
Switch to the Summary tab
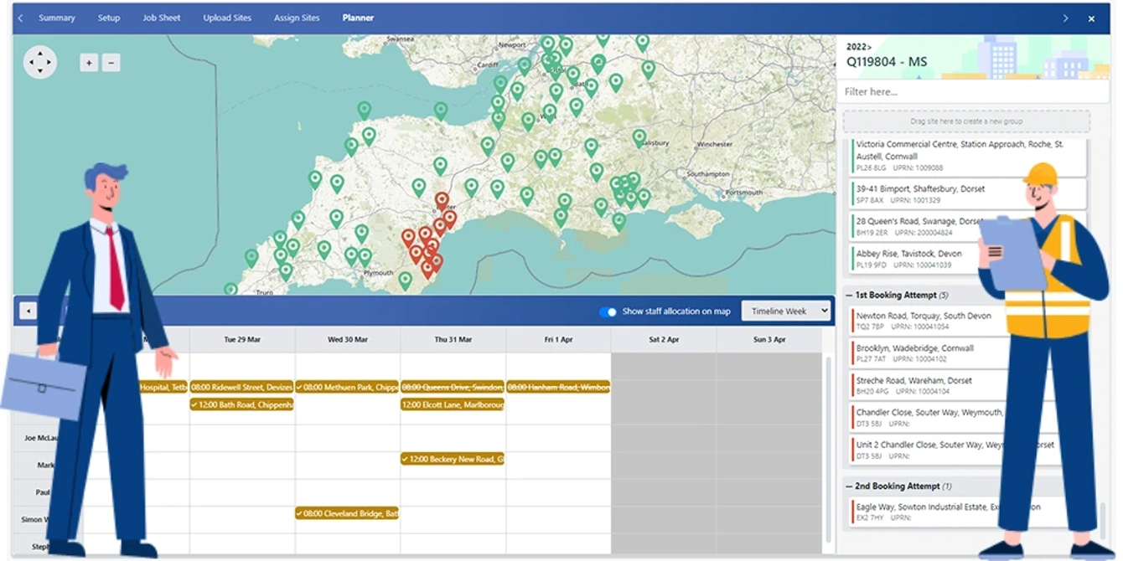(x=55, y=17)
